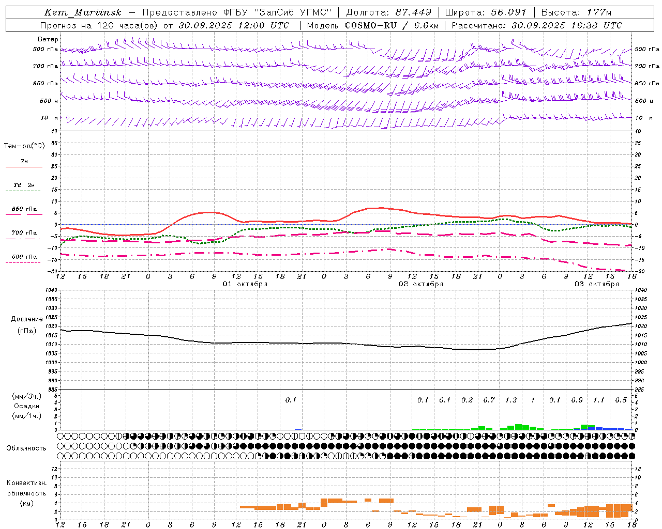Click the station name Kem_Mariinsk
Viewport: 662px width, 529px height.
point(83,12)
